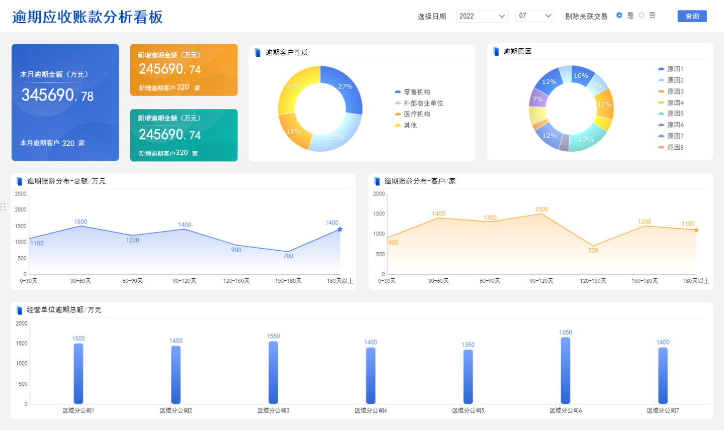
Task: Click the bar icon beside 逾期客户性质 title
Action: pyautogui.click(x=257, y=51)
